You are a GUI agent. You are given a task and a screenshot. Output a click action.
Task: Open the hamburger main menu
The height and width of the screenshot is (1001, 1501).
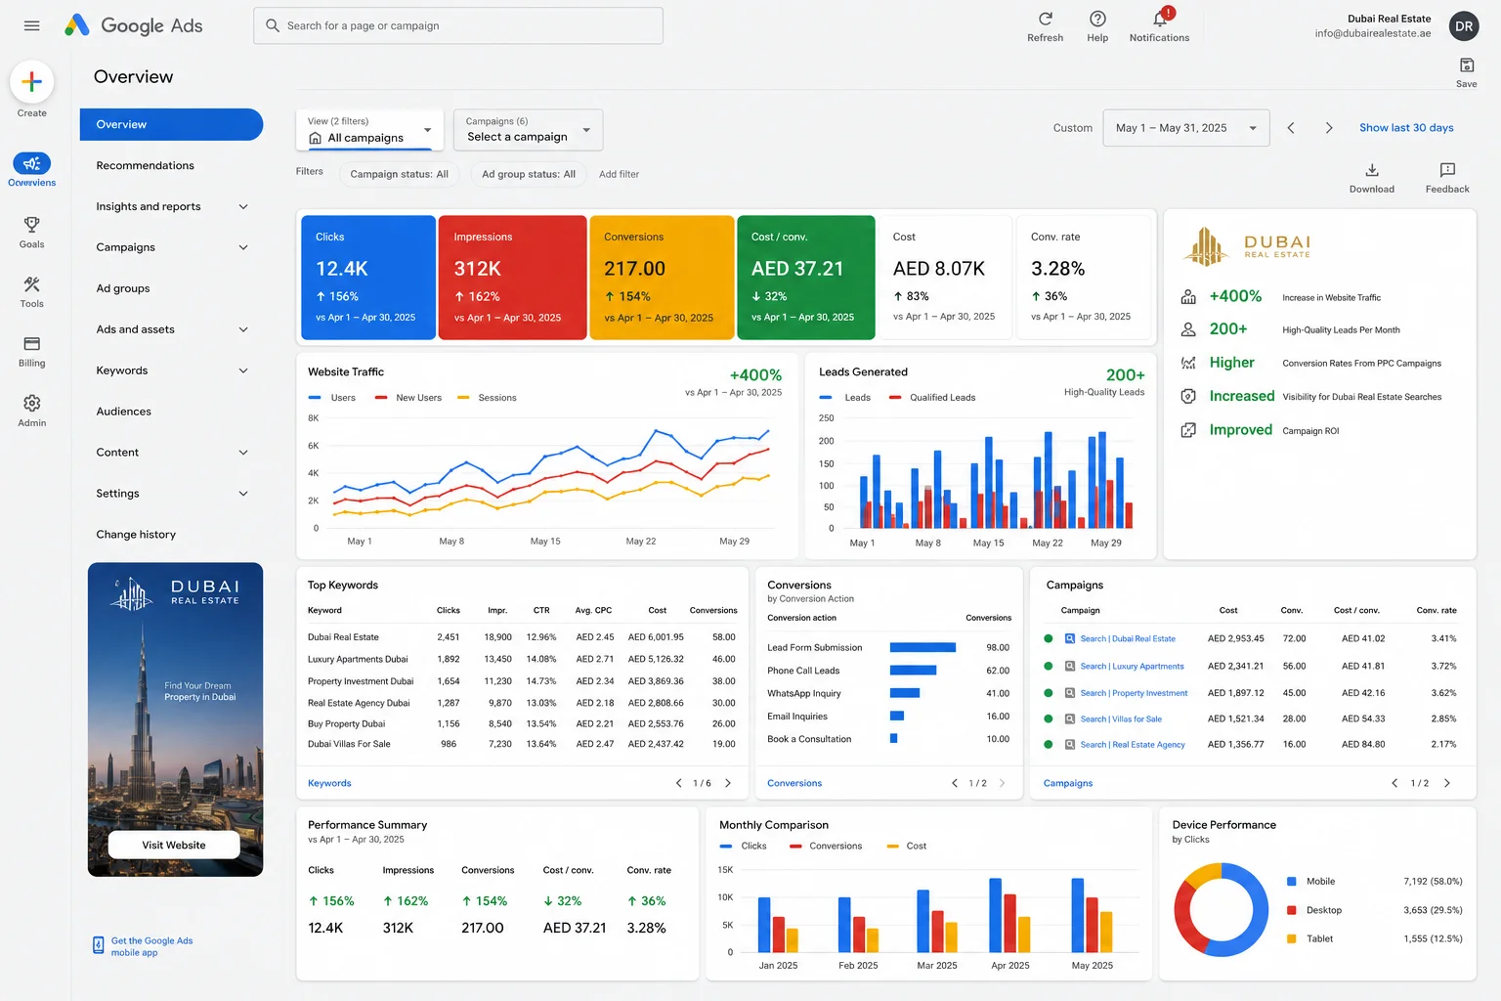pos(31,25)
